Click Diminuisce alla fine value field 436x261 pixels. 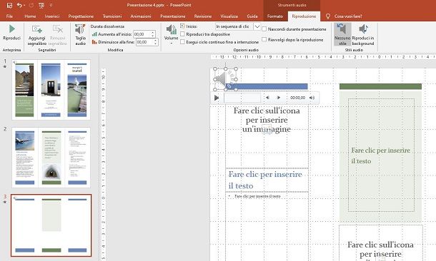[144, 42]
